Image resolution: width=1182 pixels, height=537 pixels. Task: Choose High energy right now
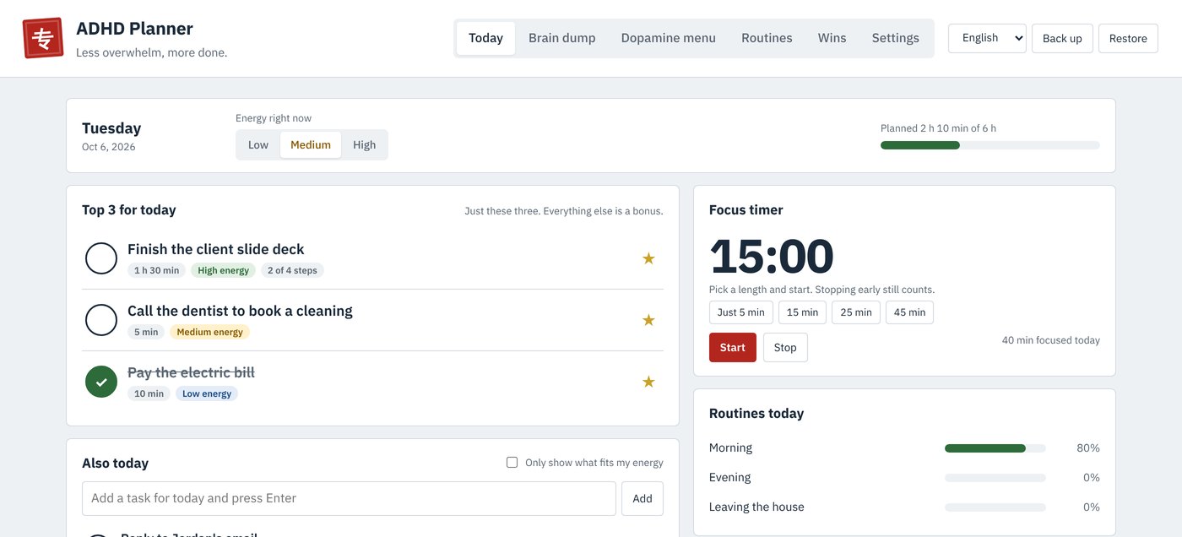coord(365,144)
